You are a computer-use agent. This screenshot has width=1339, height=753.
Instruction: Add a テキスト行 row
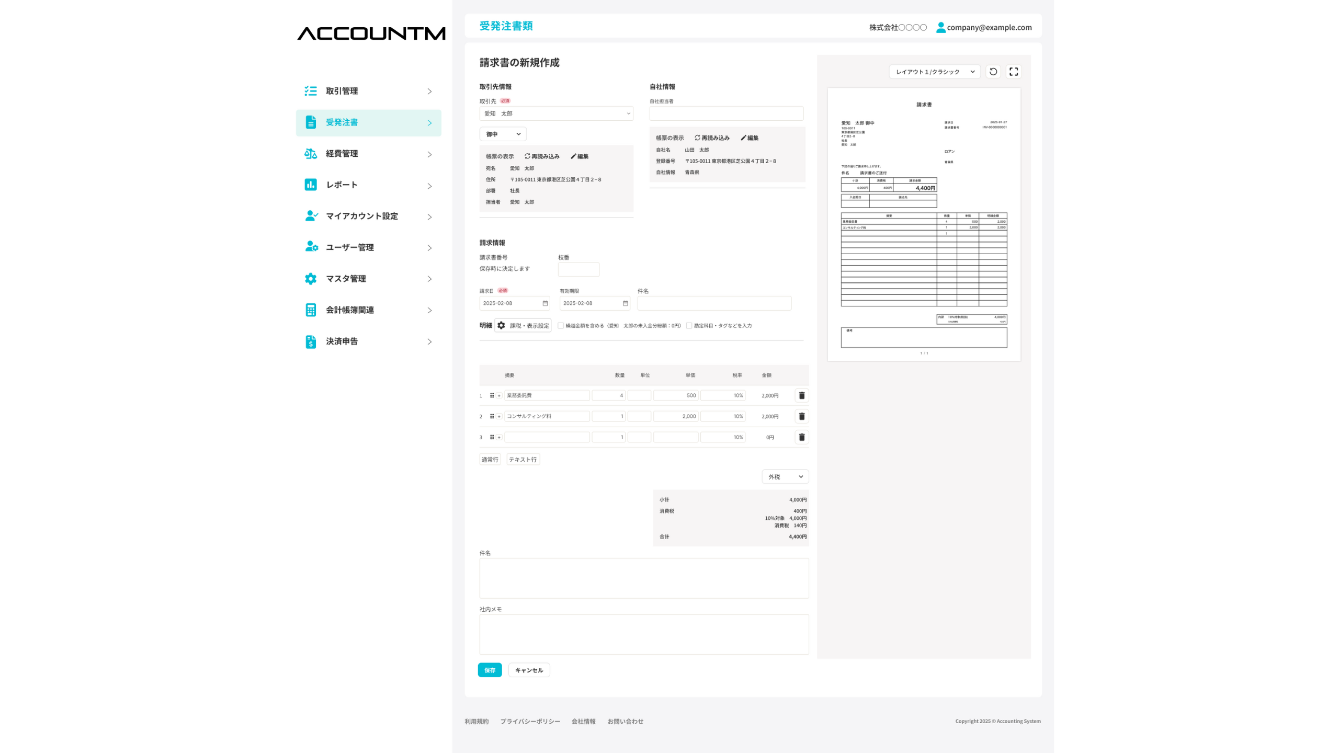coord(523,460)
